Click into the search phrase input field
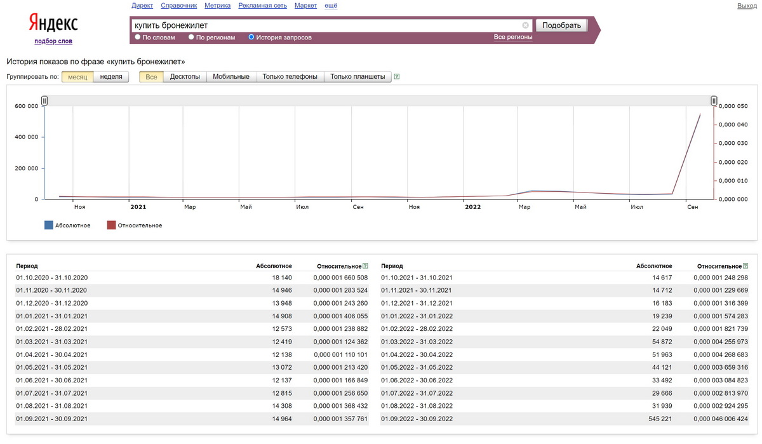 (x=324, y=25)
